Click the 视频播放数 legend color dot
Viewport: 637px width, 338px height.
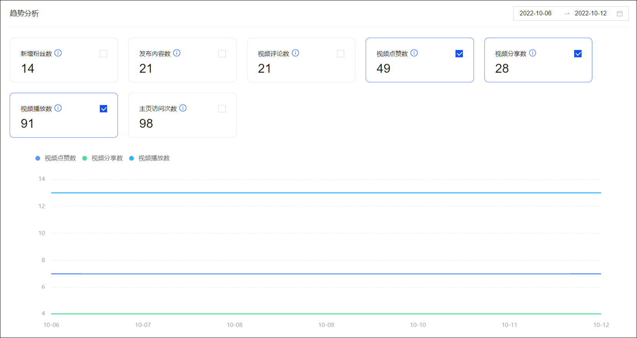pyautogui.click(x=131, y=158)
